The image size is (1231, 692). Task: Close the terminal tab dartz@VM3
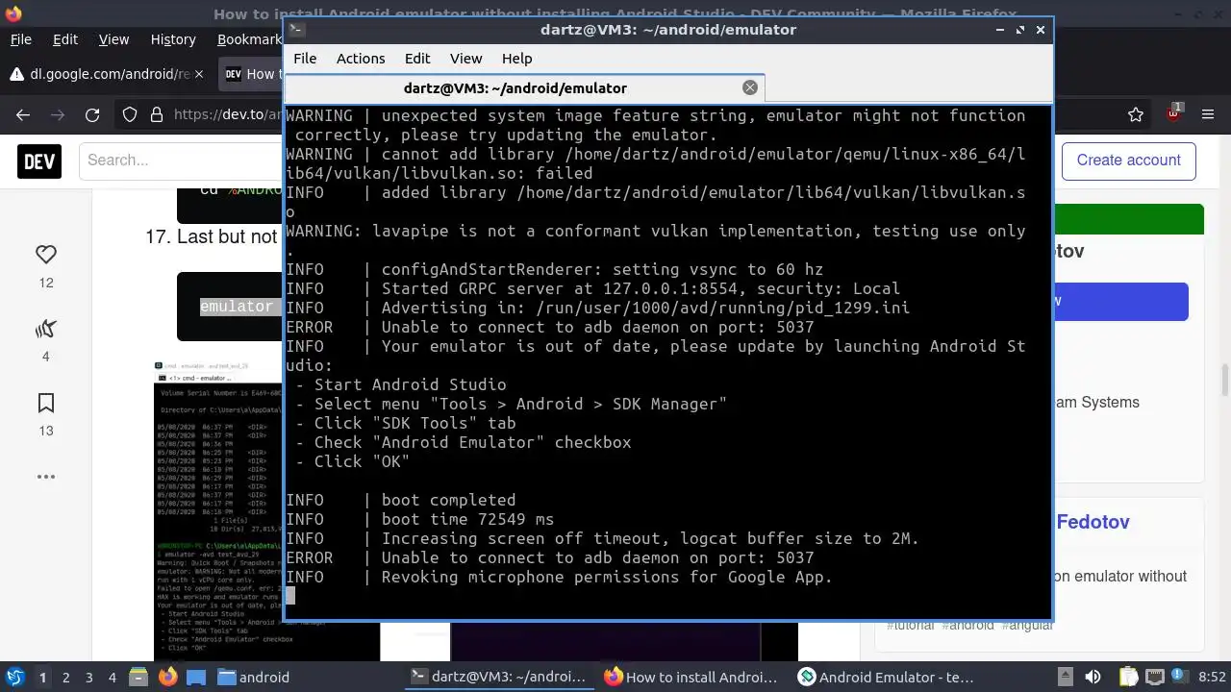750,87
